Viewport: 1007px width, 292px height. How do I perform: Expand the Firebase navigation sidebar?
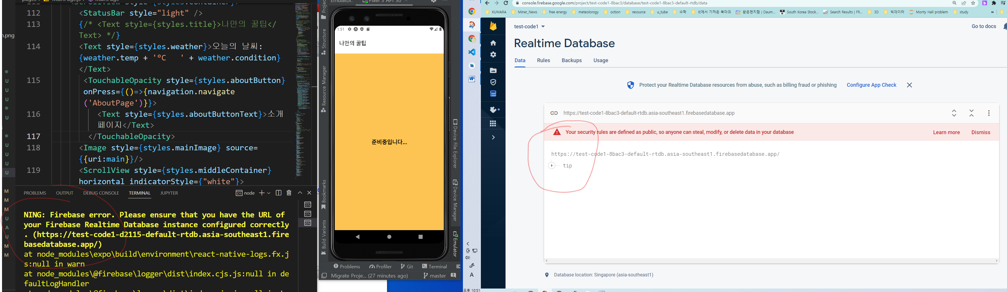click(x=493, y=137)
